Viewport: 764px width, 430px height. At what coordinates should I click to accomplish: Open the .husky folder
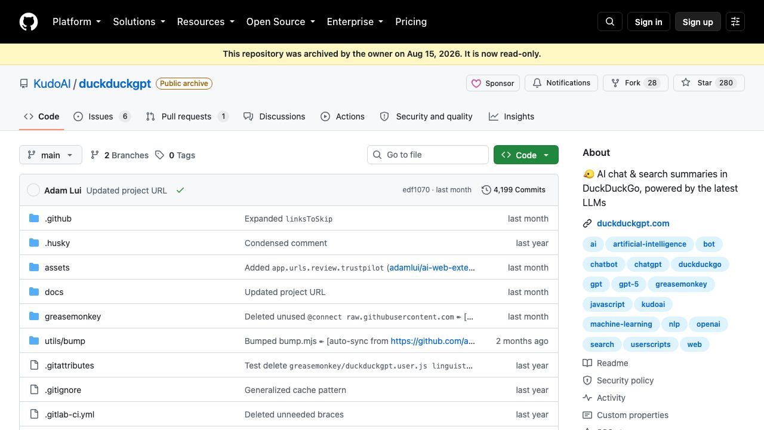pyautogui.click(x=57, y=243)
